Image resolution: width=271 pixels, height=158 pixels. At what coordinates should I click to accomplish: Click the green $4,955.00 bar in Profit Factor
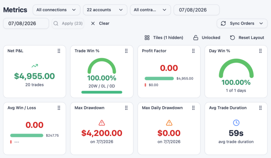[x=159, y=78]
